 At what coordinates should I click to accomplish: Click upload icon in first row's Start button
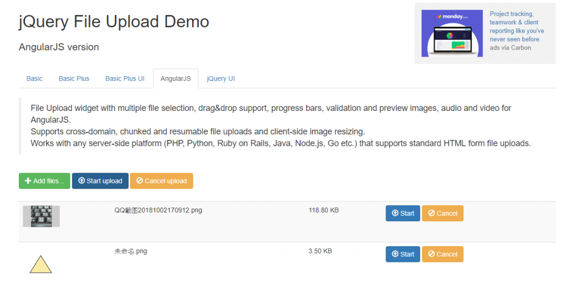coord(395,214)
